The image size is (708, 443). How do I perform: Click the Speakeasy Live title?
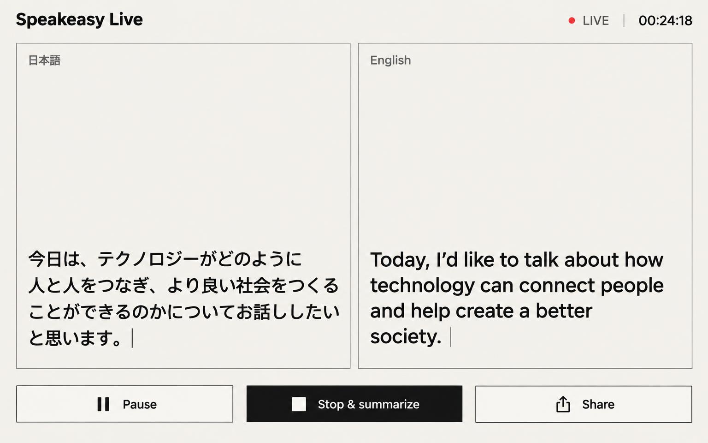(79, 20)
